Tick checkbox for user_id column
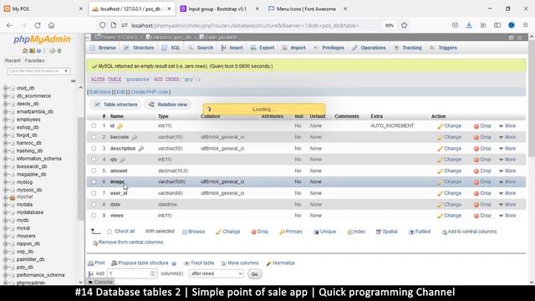 tap(94, 193)
